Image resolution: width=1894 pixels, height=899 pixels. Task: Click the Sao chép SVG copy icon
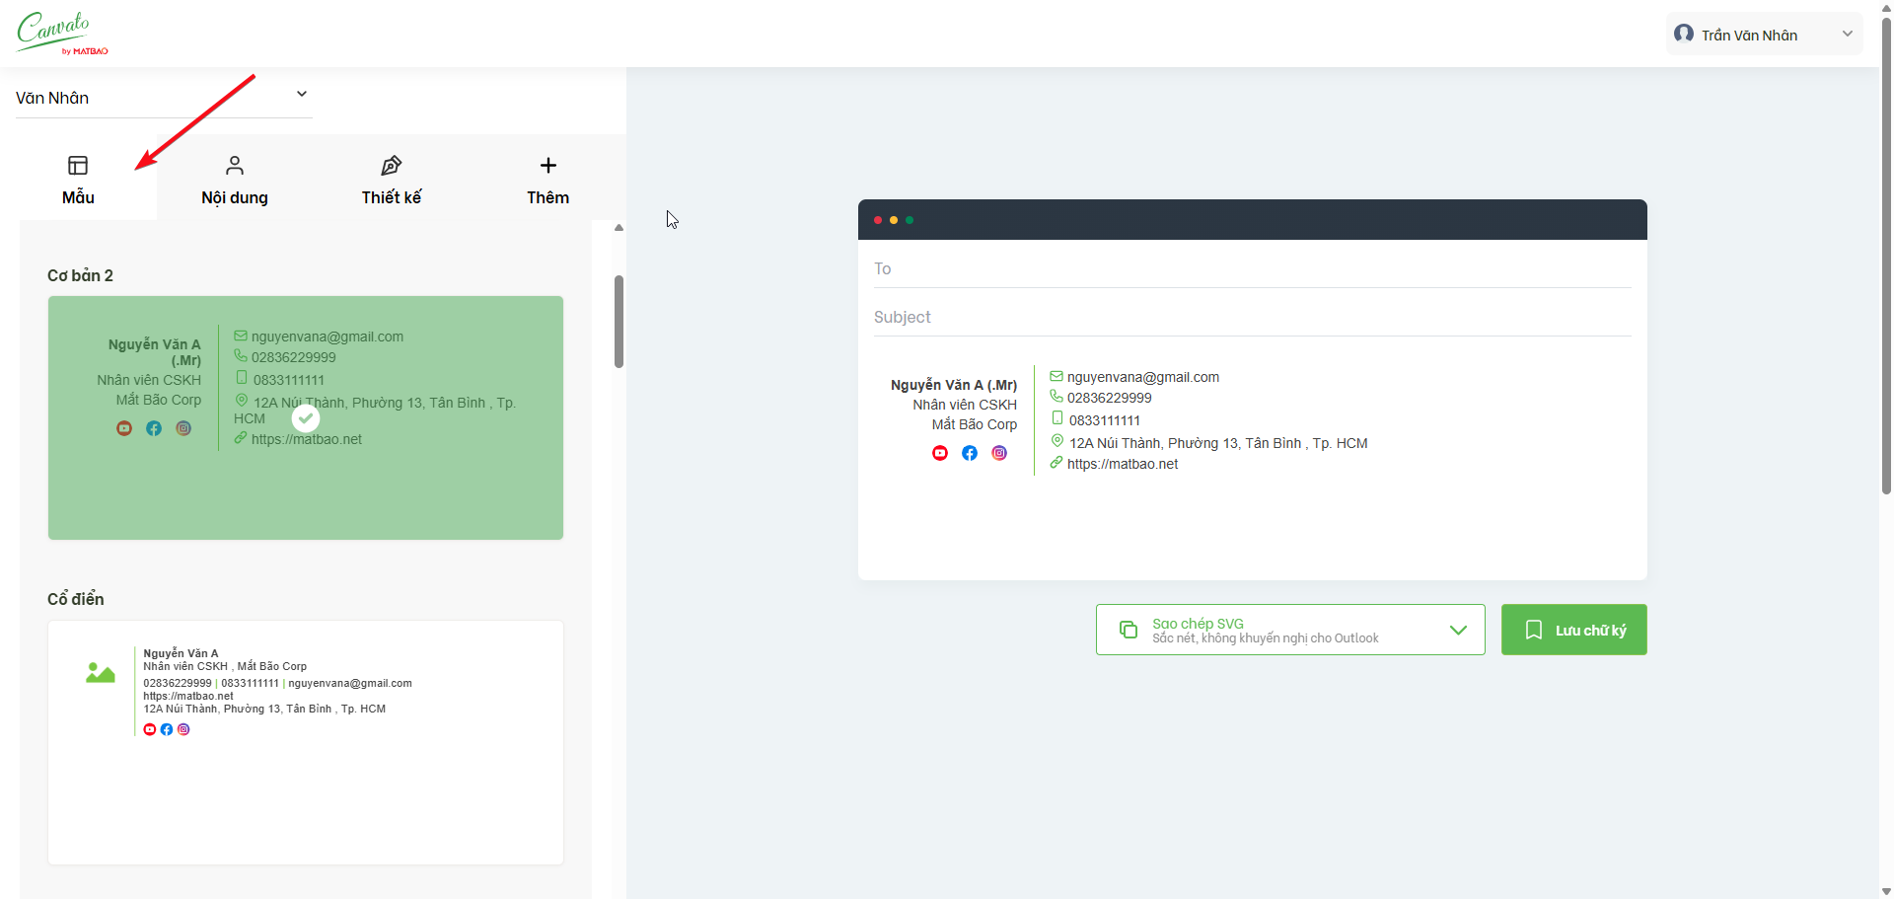[x=1129, y=630]
